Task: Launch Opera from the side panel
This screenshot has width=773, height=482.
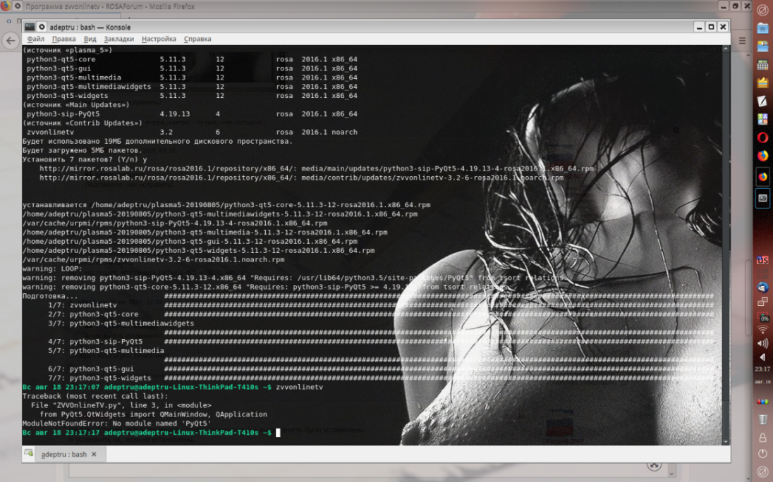Action: [x=762, y=137]
